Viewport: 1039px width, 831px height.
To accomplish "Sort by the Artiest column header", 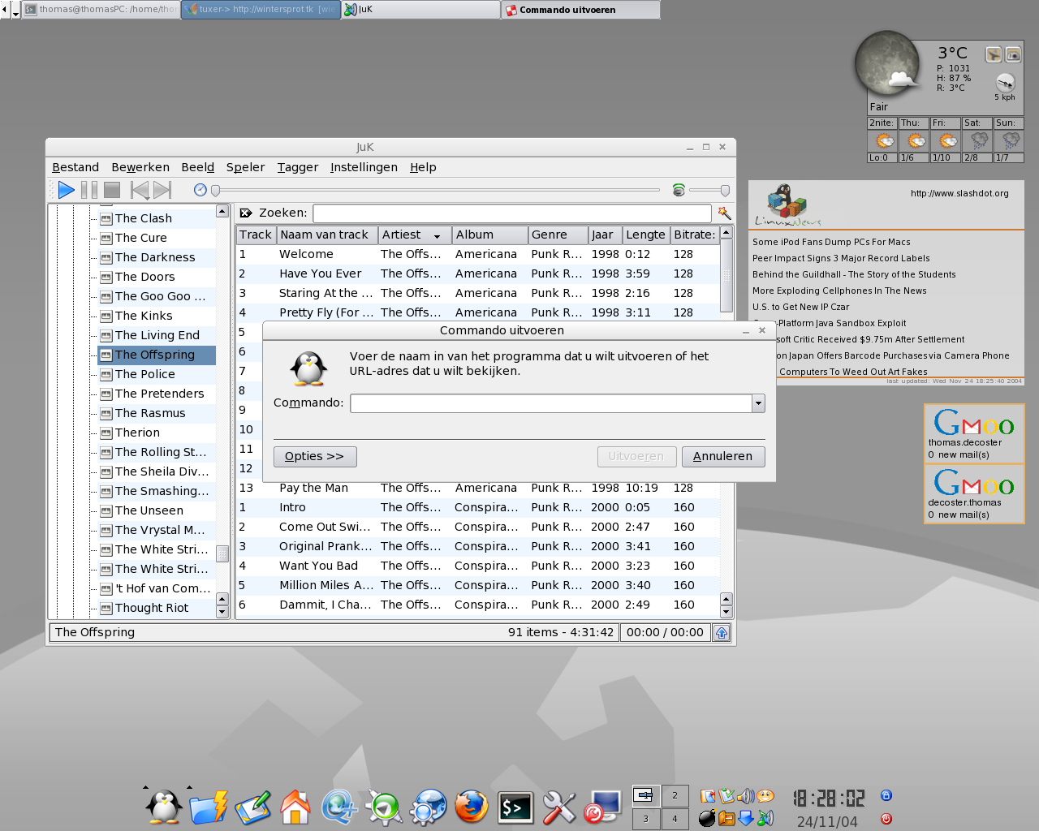I will [415, 235].
